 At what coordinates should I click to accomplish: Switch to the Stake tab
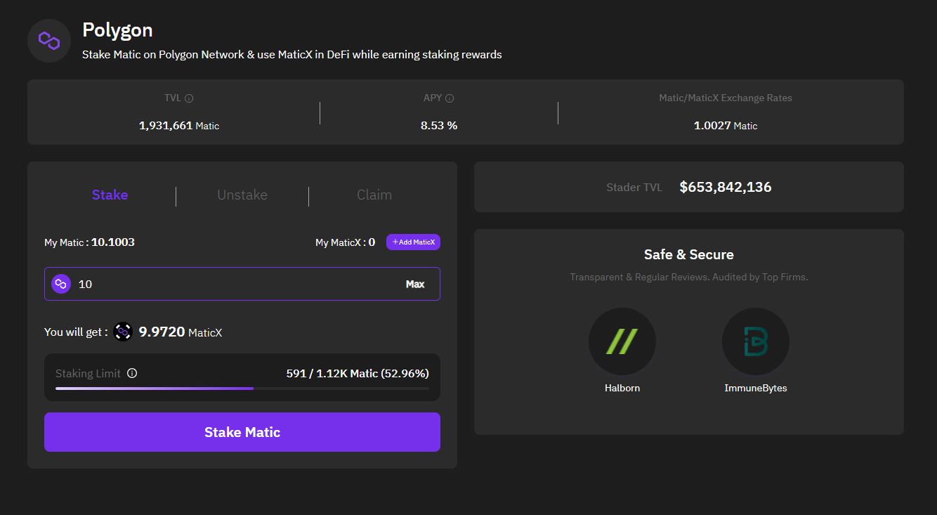pyautogui.click(x=110, y=195)
